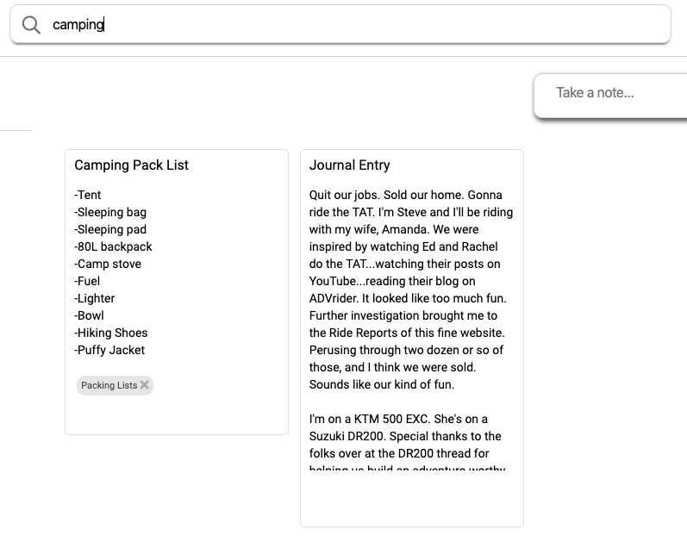This screenshot has width=687, height=542.
Task: Click the -Sleeping pad list item
Action: click(110, 230)
